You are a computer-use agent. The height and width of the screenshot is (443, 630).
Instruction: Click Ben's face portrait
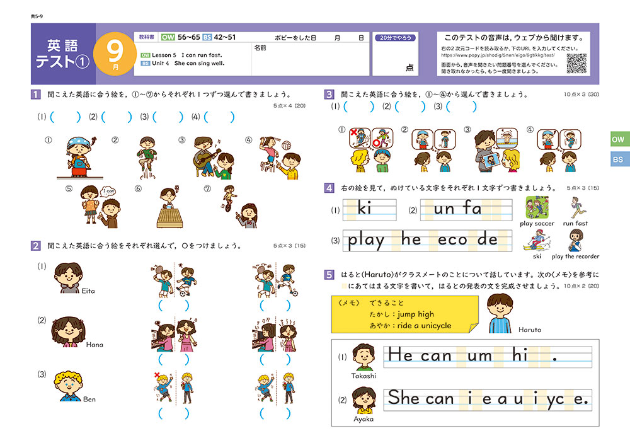click(x=68, y=386)
